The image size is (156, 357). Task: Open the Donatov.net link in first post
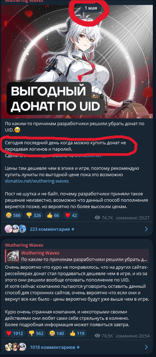click(x=88, y=156)
